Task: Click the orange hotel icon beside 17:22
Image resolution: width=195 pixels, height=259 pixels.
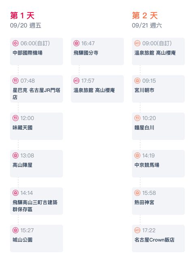Action: [137, 230]
